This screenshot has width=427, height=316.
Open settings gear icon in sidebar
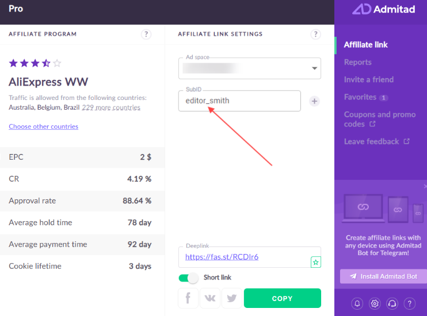pyautogui.click(x=375, y=303)
